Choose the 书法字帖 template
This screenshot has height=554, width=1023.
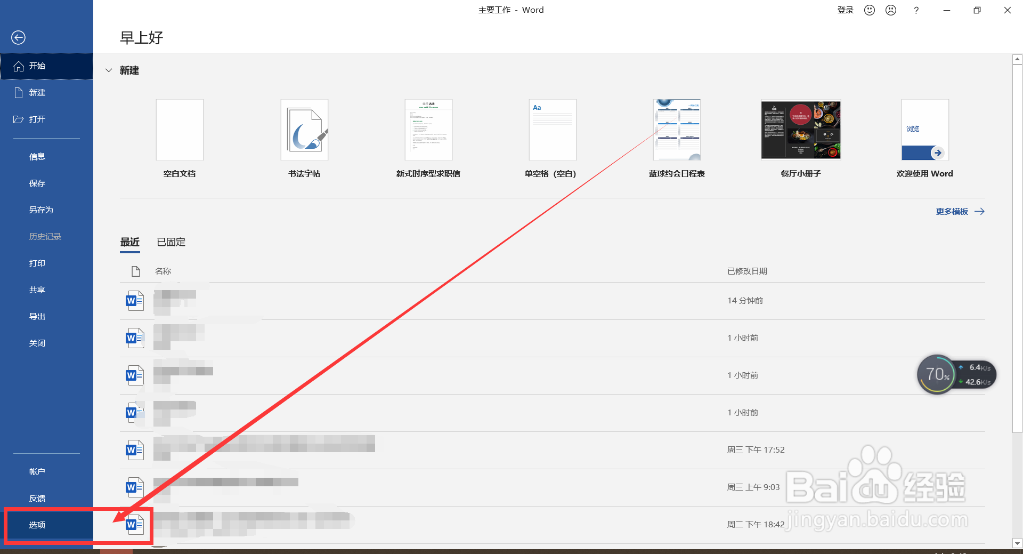304,139
